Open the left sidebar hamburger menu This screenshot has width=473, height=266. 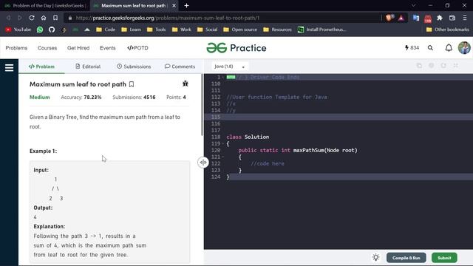pyautogui.click(x=10, y=67)
